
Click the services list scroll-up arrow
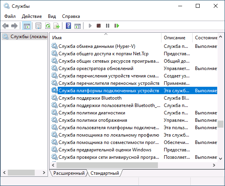pos(221,37)
